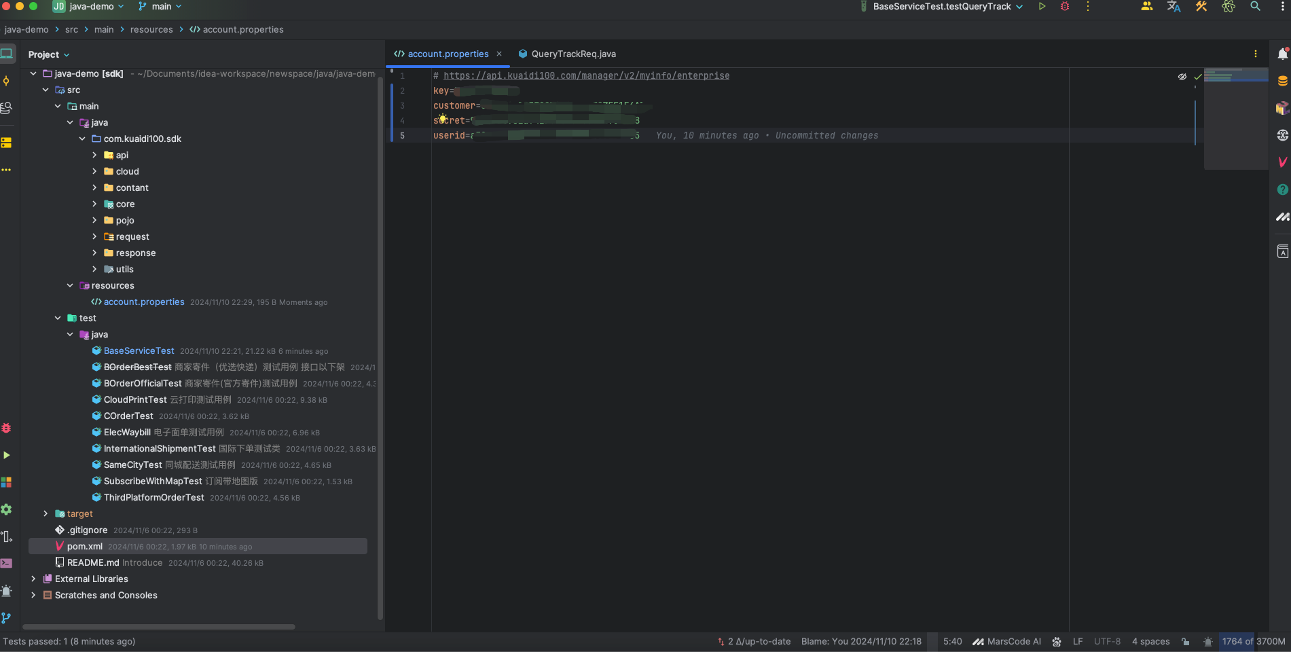Click the project tree horizontal scrollbar

pos(159,627)
